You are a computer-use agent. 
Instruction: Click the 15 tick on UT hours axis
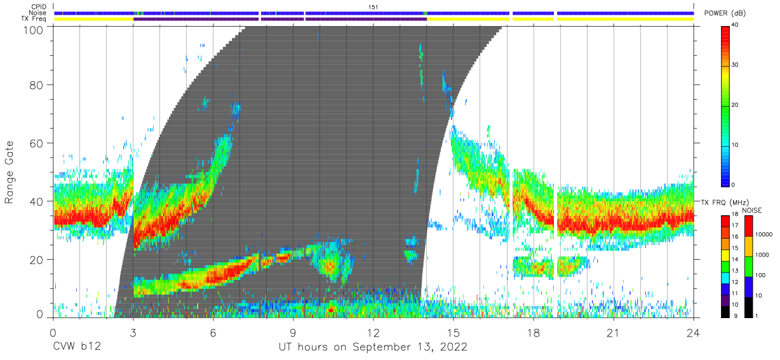[x=454, y=331]
